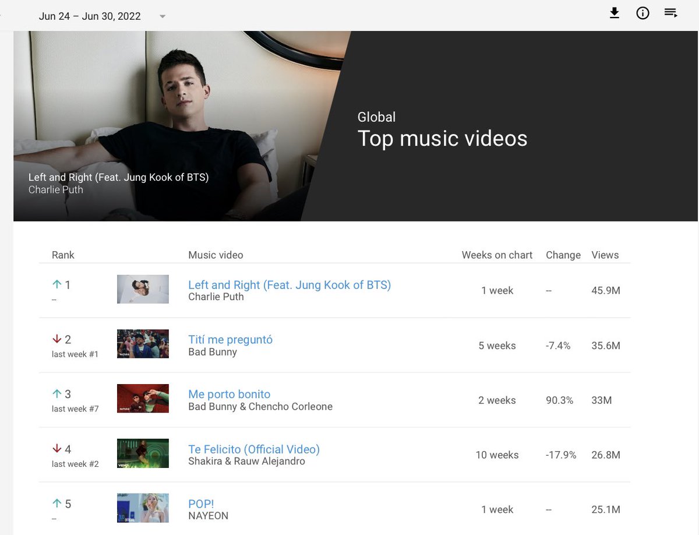The width and height of the screenshot is (699, 535).
Task: Click the 33M views value
Action: [602, 400]
